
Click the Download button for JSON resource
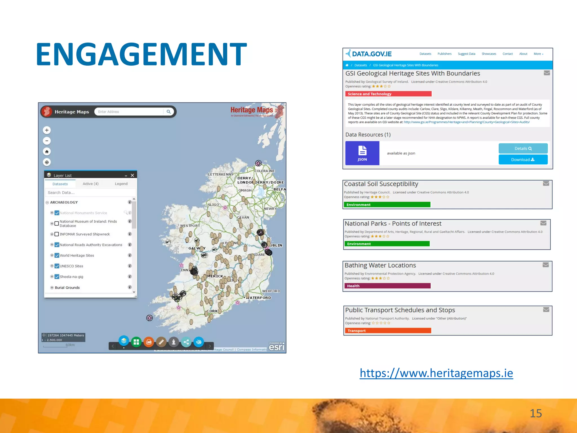click(523, 160)
